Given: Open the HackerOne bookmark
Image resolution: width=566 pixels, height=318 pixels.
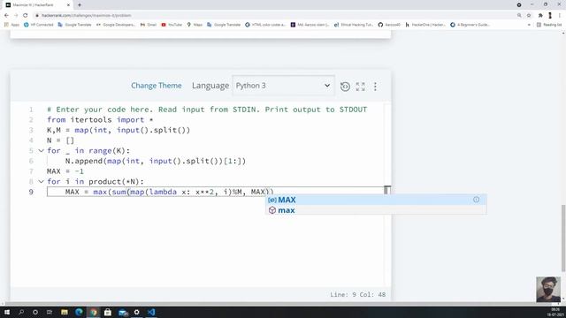Looking at the screenshot, I should (x=425, y=25).
